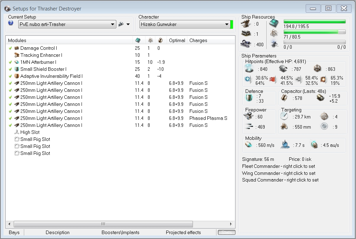
Task: Click the CPU usage progress bar
Action: (x=315, y=21)
